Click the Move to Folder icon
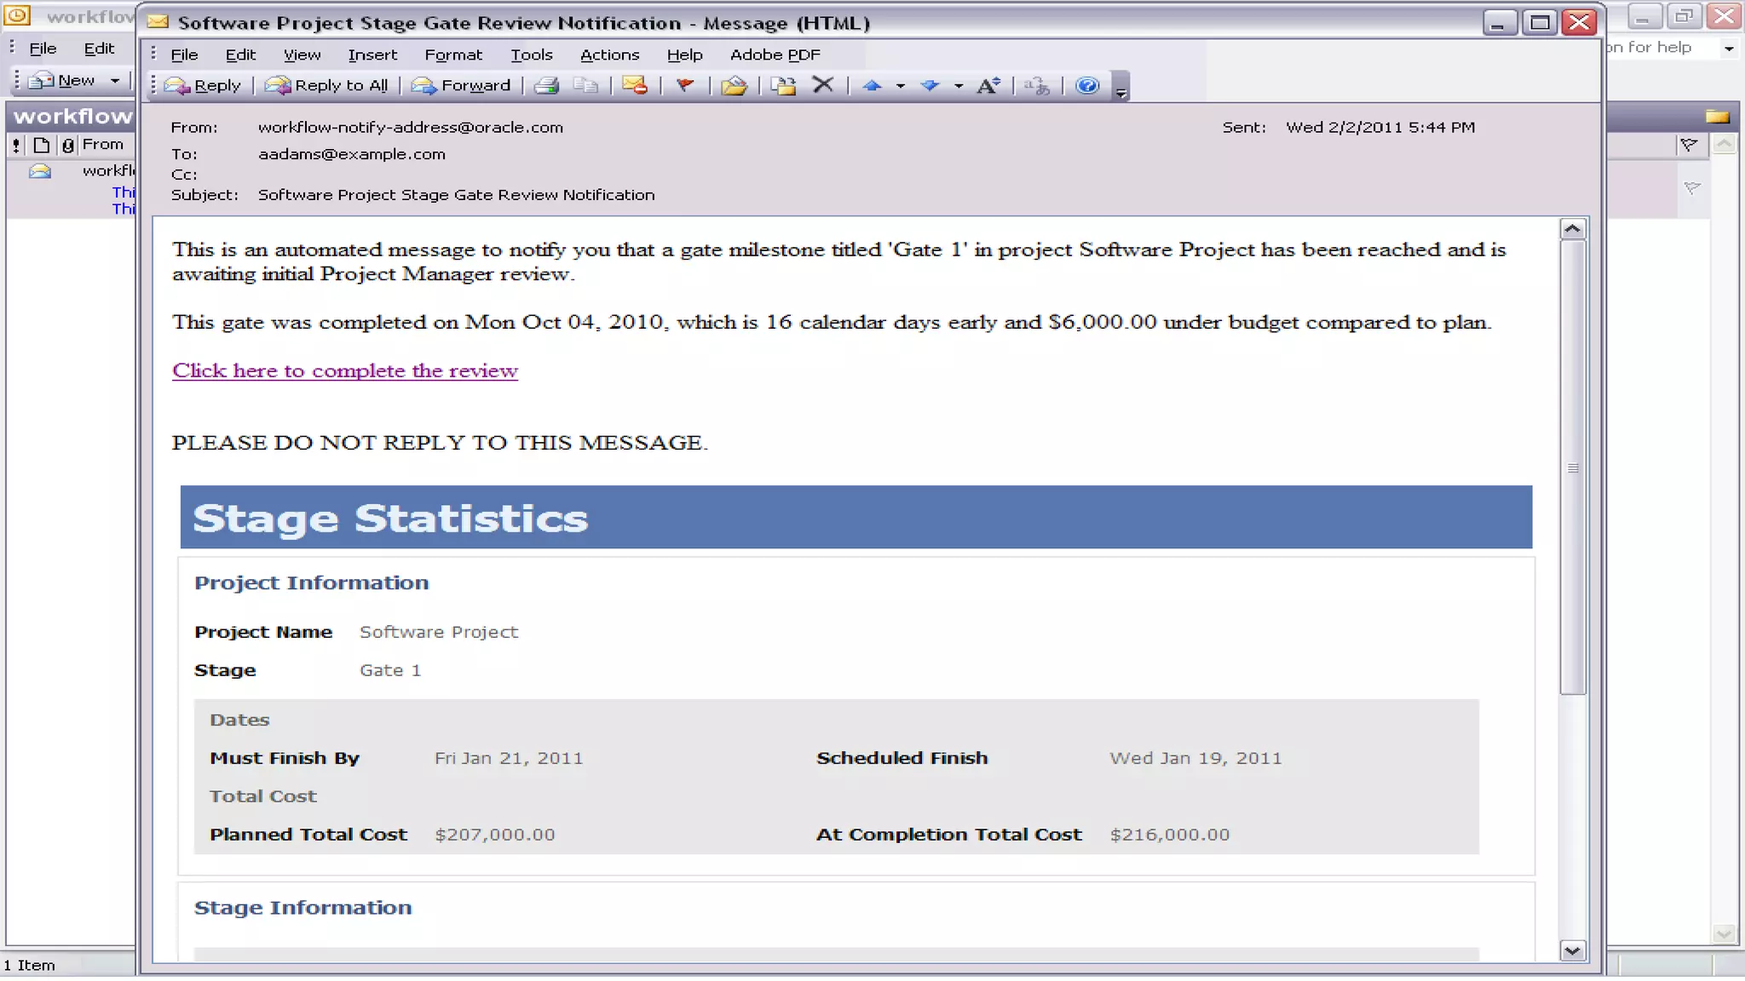 tap(783, 85)
